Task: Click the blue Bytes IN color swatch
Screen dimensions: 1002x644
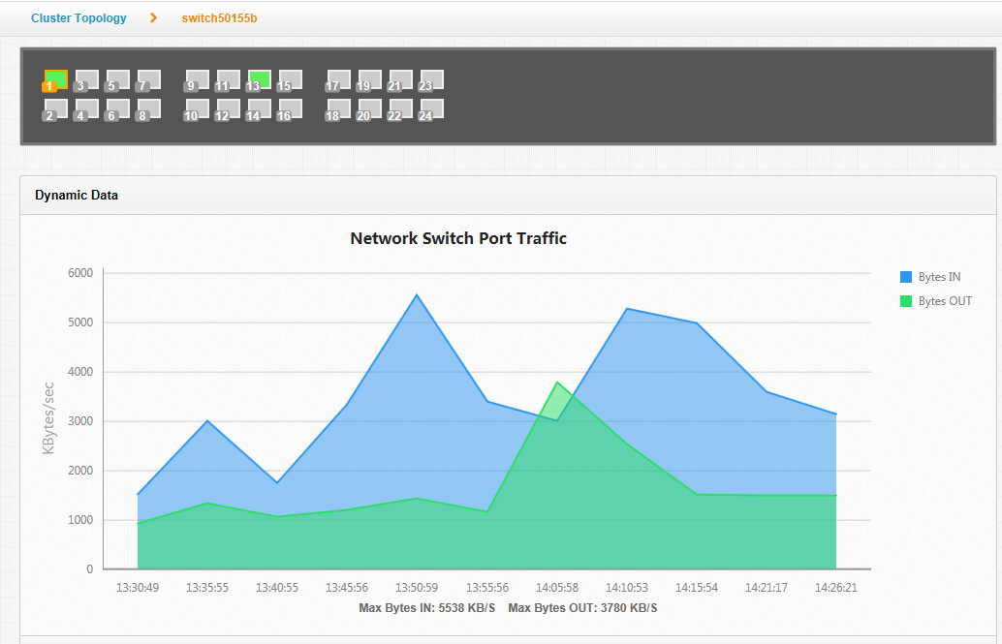Action: (906, 277)
